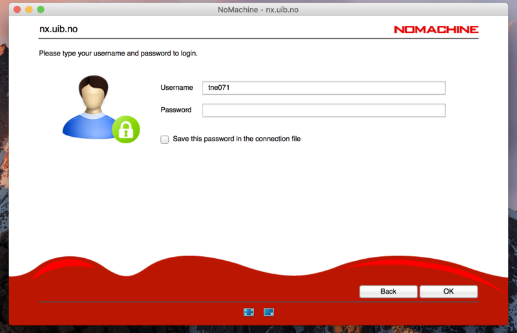The image size is (517, 333).
Task: Focus the Username field containing tne071
Action: [323, 88]
